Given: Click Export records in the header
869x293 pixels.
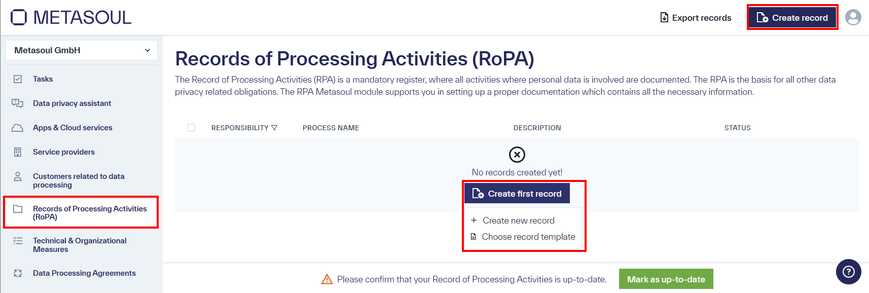Looking at the screenshot, I should pyautogui.click(x=696, y=17).
